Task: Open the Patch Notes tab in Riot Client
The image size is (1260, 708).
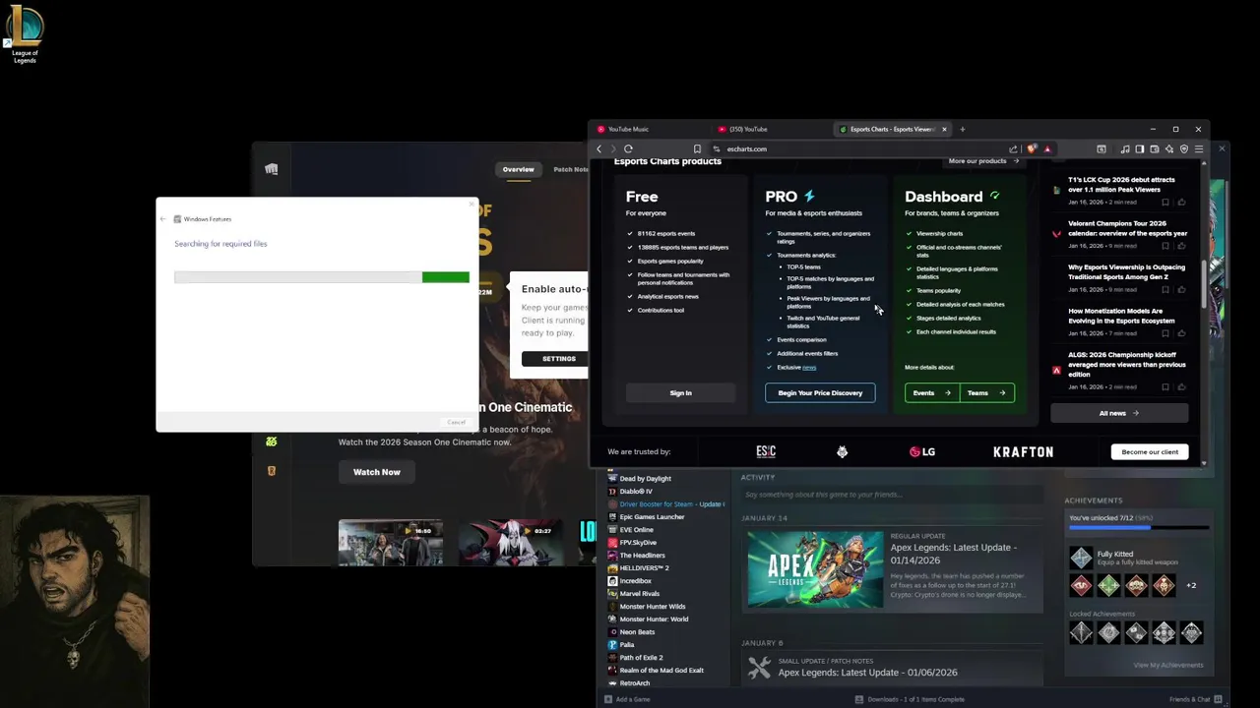Action: (x=570, y=169)
